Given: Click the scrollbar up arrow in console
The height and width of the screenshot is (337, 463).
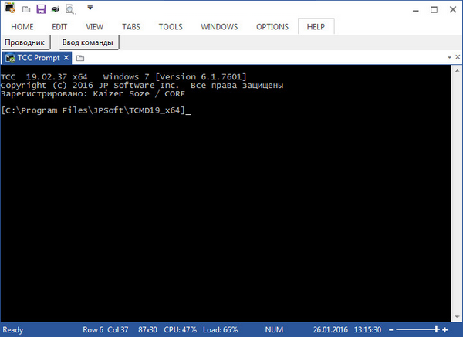Looking at the screenshot, I should tap(457, 71).
